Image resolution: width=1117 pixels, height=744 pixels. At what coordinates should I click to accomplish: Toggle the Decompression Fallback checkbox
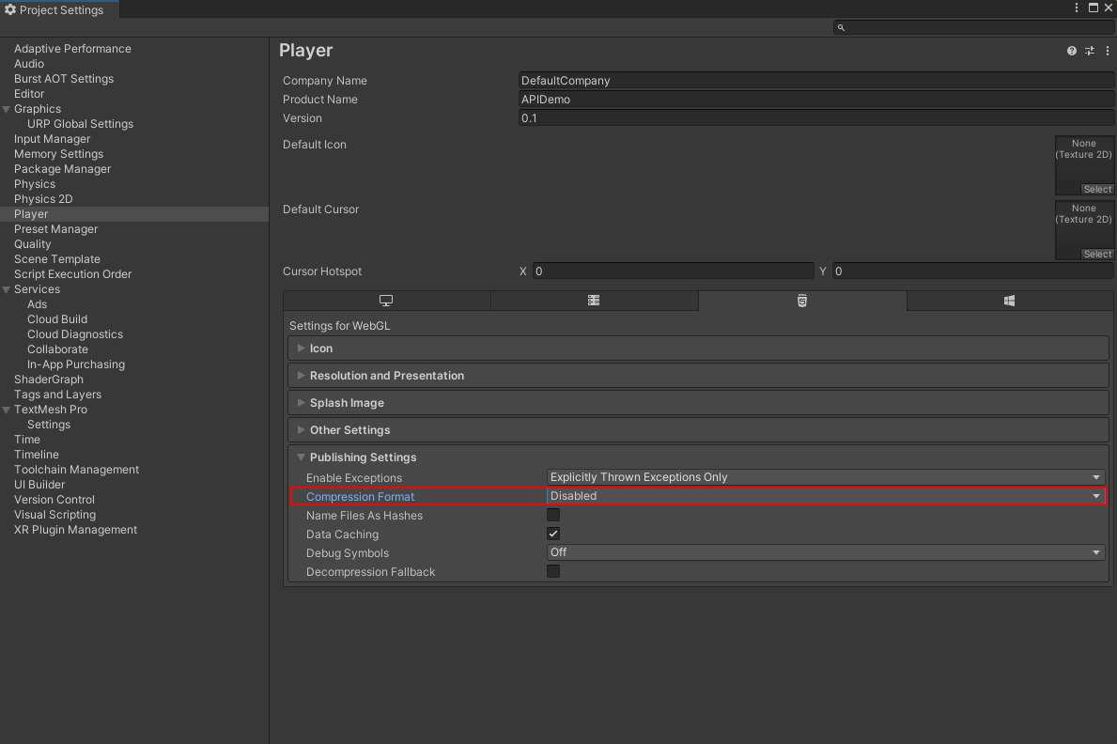pos(553,571)
